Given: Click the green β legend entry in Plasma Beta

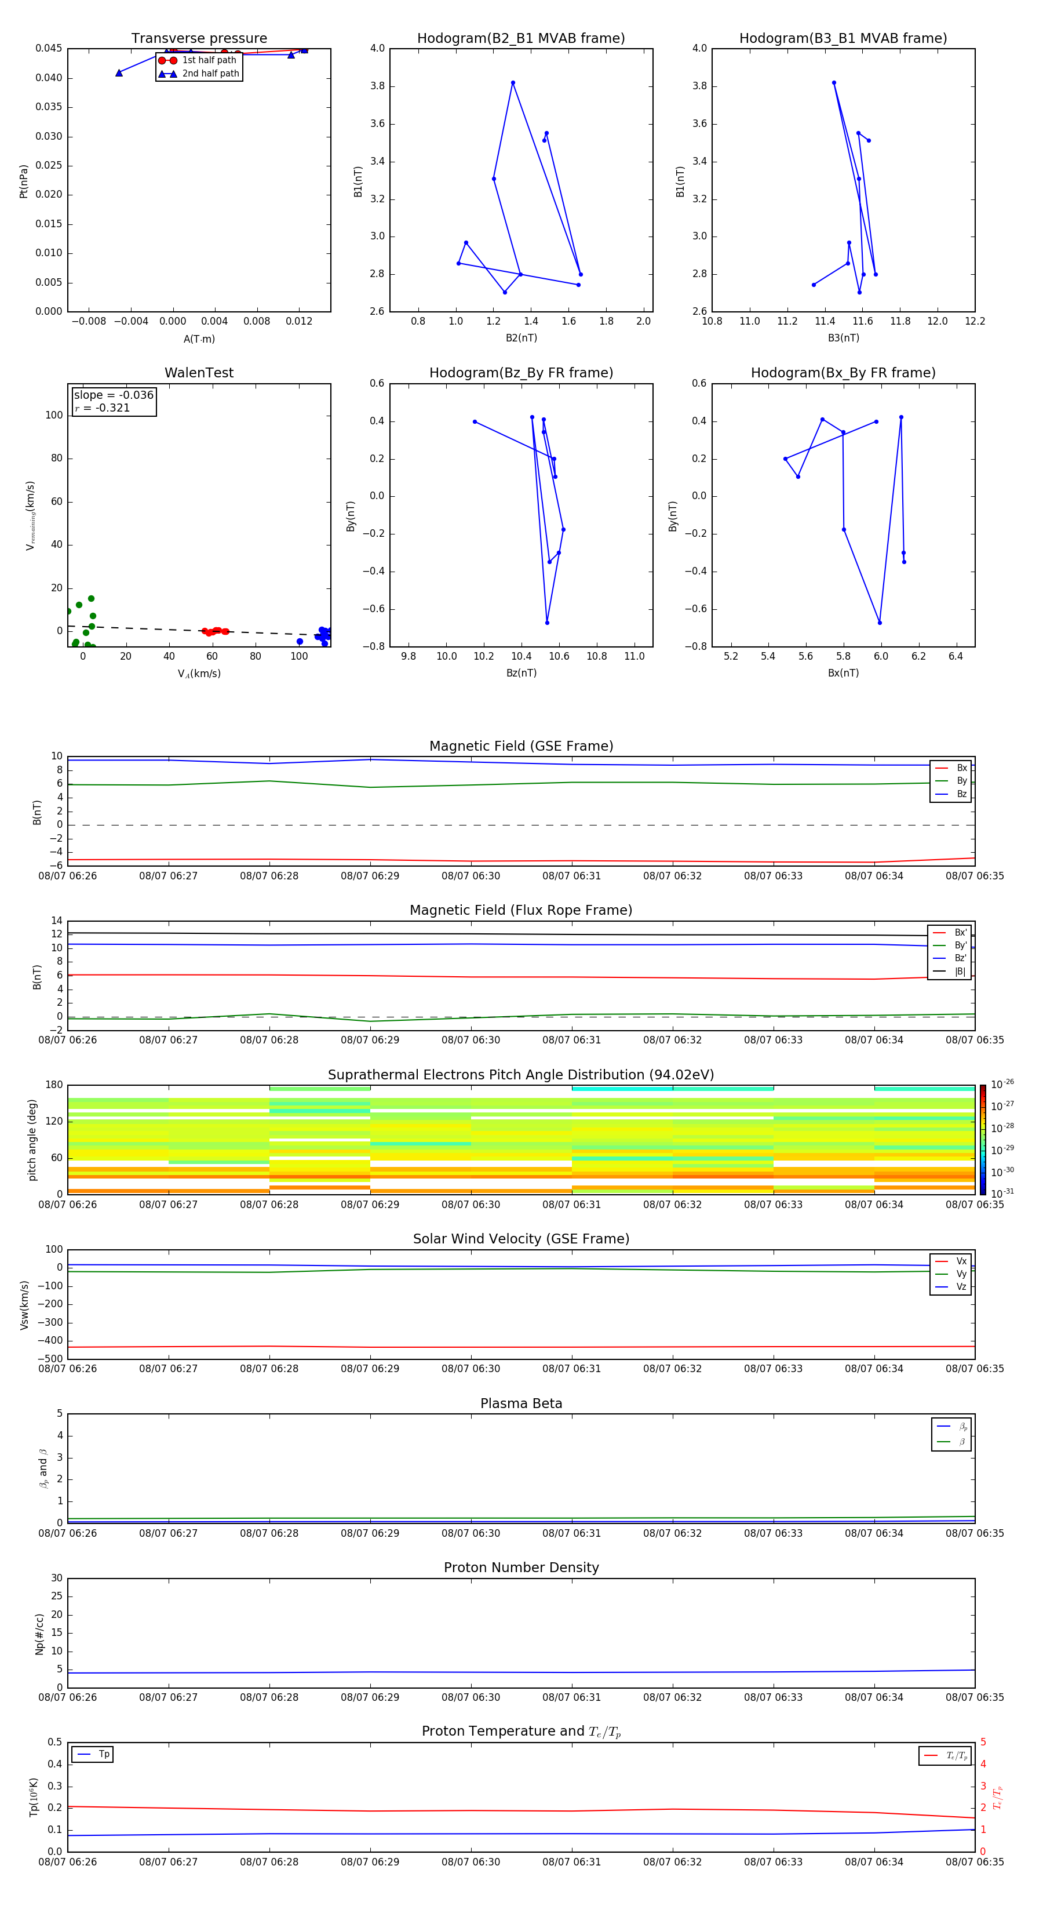Looking at the screenshot, I should click(951, 1442).
